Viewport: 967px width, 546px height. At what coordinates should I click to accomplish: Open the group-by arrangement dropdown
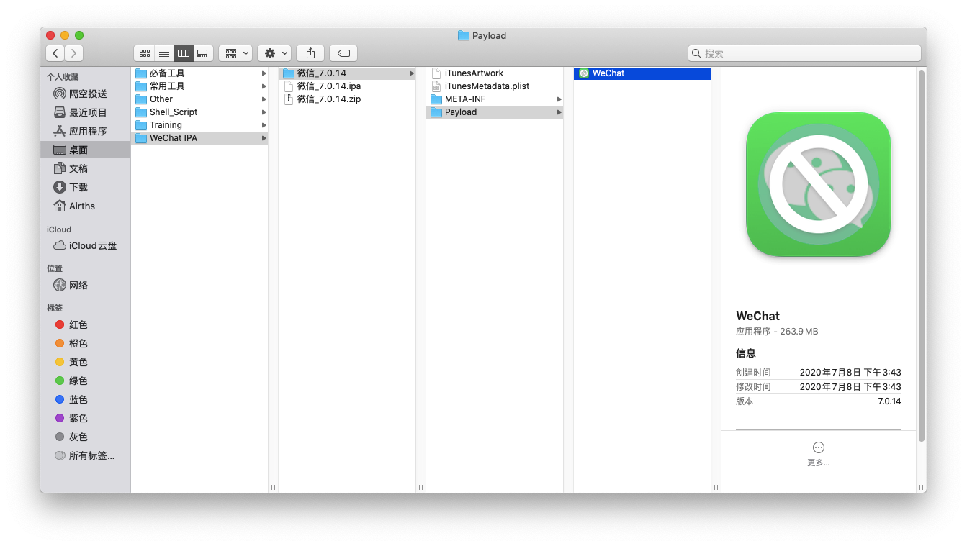tap(235, 53)
